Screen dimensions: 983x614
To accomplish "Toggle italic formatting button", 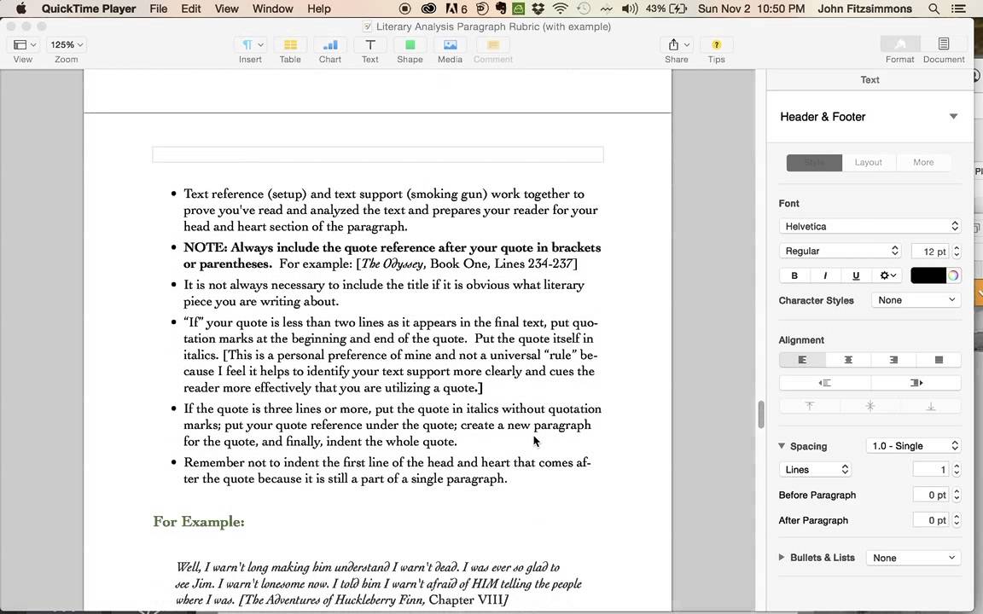I will (x=825, y=275).
